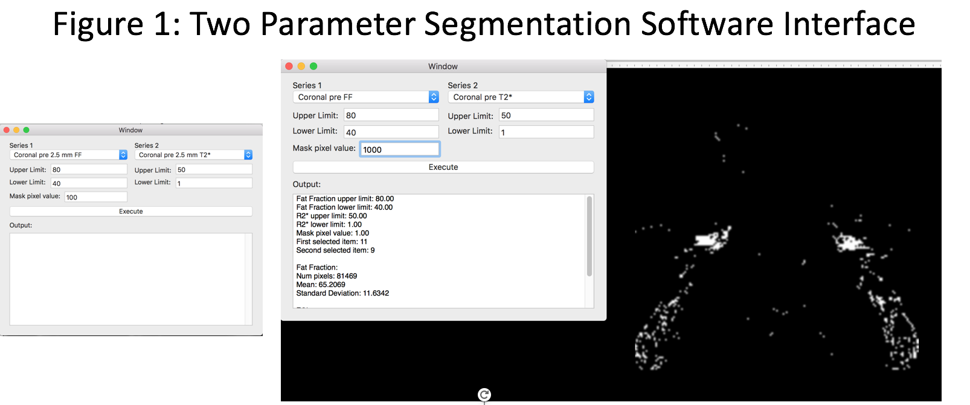Expand the "Coronal pre 2.5 mm T2*" dropdown
Viewport: 970px width, 405px height.
[193, 155]
